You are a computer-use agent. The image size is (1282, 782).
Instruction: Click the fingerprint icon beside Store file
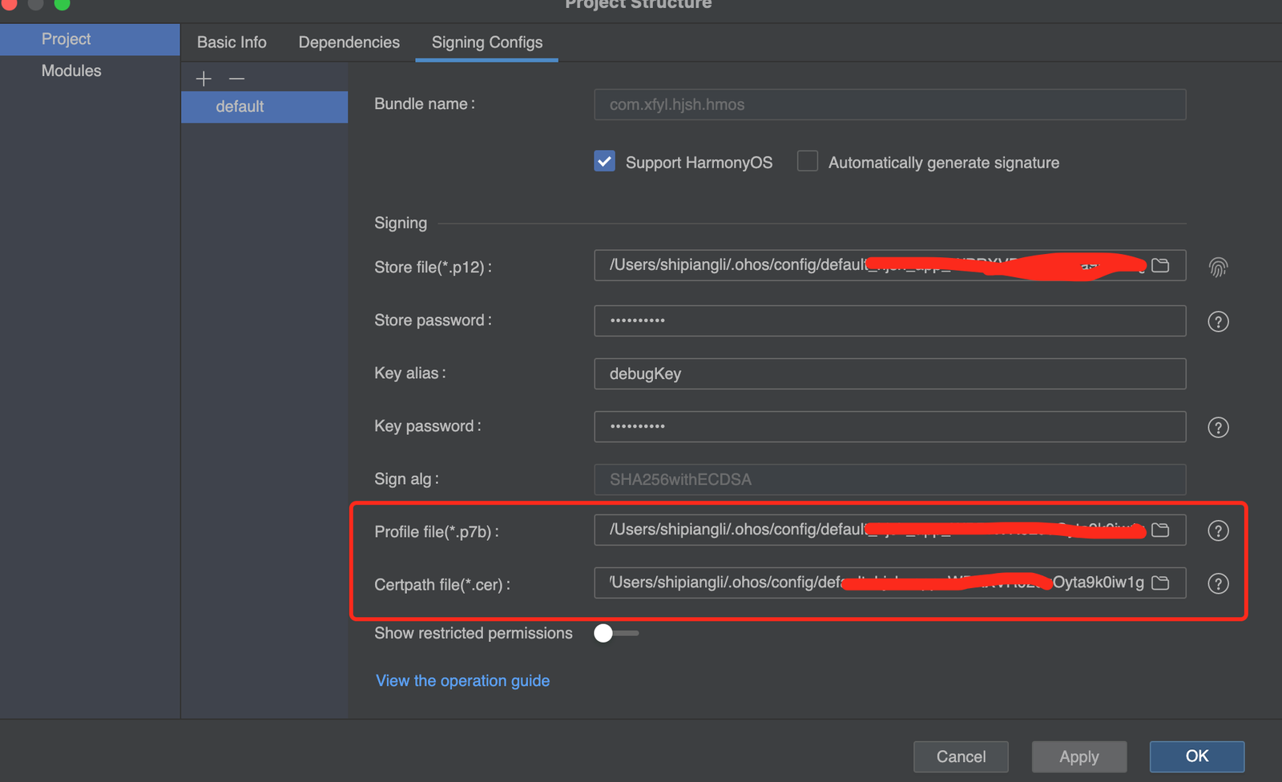tap(1218, 267)
